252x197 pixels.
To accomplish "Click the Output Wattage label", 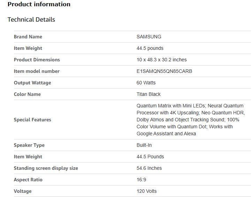I will (32, 83).
